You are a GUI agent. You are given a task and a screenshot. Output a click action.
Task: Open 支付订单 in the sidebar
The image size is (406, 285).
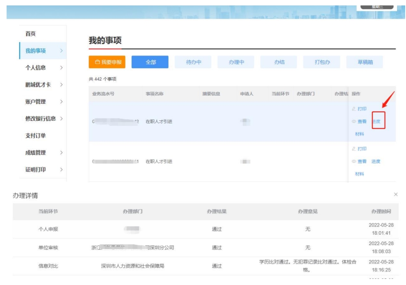(35, 135)
